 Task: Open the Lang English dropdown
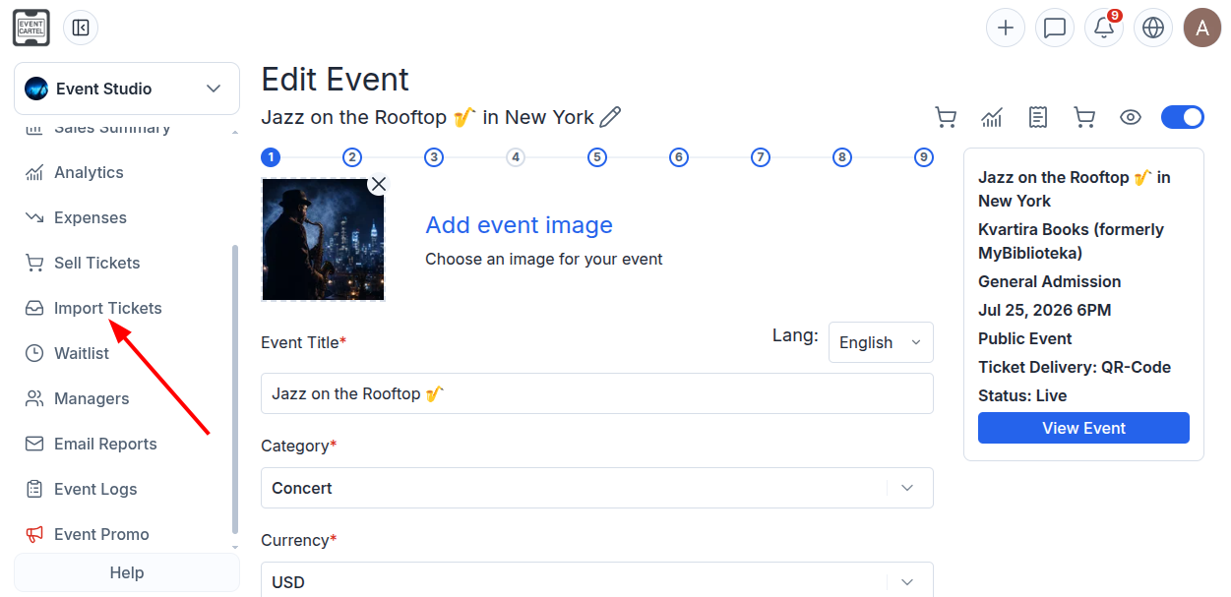(x=881, y=342)
